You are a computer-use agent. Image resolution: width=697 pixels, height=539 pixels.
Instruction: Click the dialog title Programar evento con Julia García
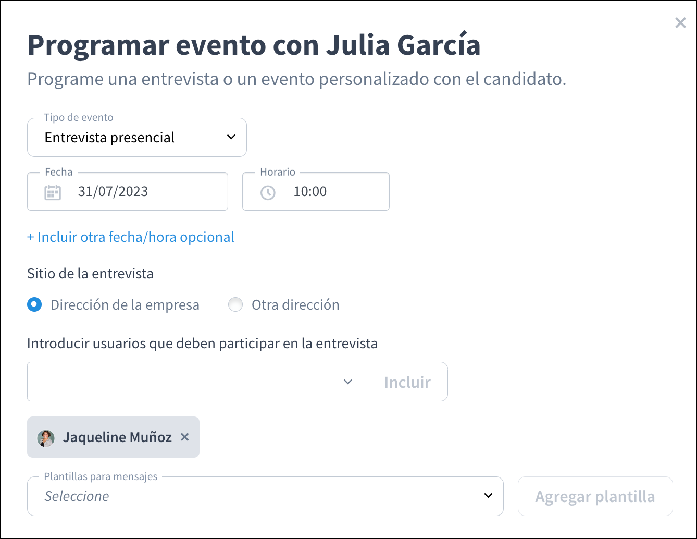tap(254, 45)
